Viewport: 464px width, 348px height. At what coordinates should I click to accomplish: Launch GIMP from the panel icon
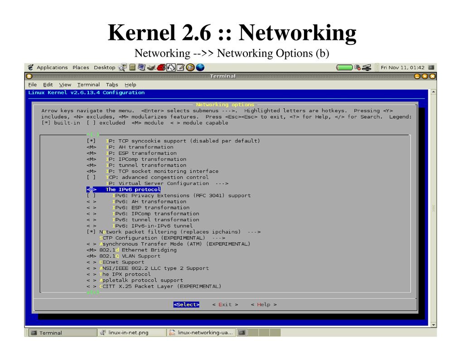pos(151,68)
